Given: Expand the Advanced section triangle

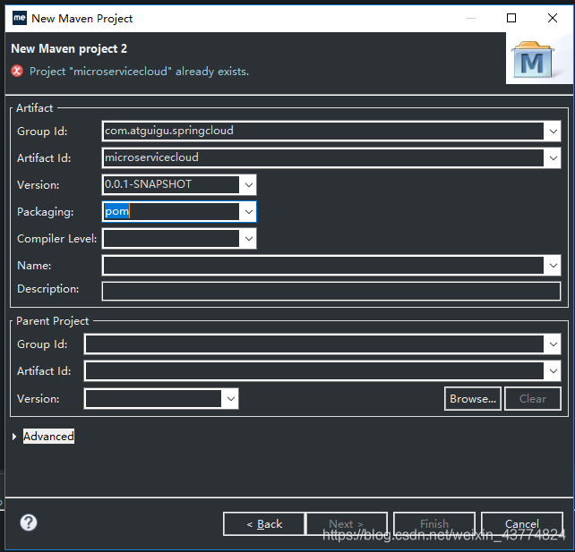Looking at the screenshot, I should pyautogui.click(x=14, y=437).
